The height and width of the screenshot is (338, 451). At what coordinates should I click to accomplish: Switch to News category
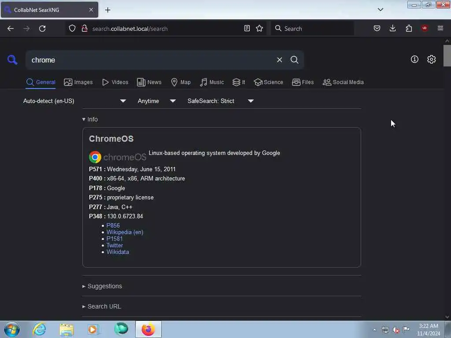[x=149, y=82]
